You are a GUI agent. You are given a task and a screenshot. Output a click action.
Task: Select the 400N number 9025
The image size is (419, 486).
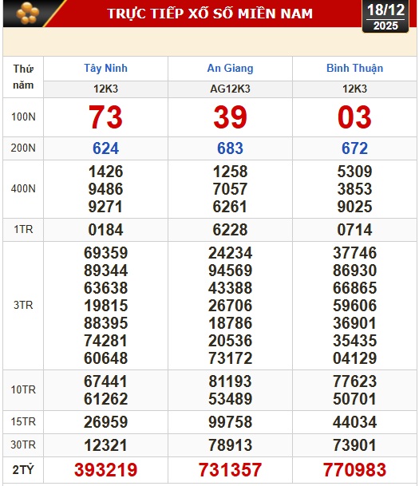tap(355, 207)
